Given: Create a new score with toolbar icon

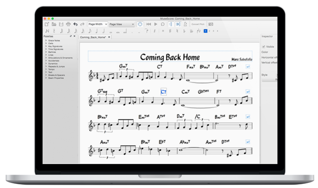Looking at the screenshot, I should pyautogui.click(x=47, y=24).
